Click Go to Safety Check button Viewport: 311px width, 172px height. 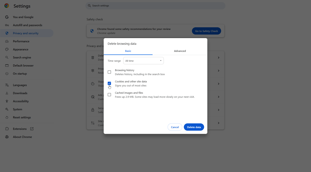[207, 31]
